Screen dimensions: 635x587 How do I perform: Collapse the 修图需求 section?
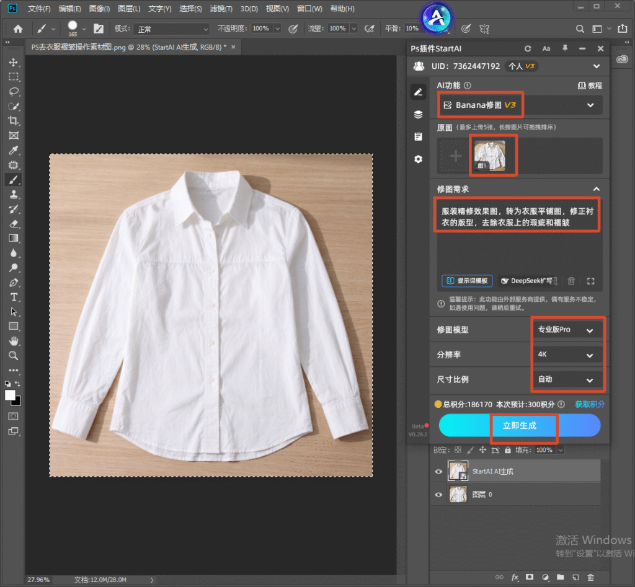click(x=596, y=189)
